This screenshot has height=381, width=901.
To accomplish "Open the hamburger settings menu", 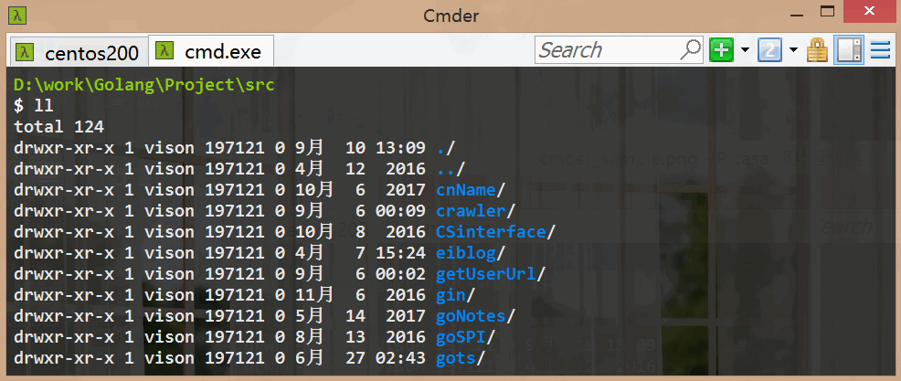I will tap(880, 50).
